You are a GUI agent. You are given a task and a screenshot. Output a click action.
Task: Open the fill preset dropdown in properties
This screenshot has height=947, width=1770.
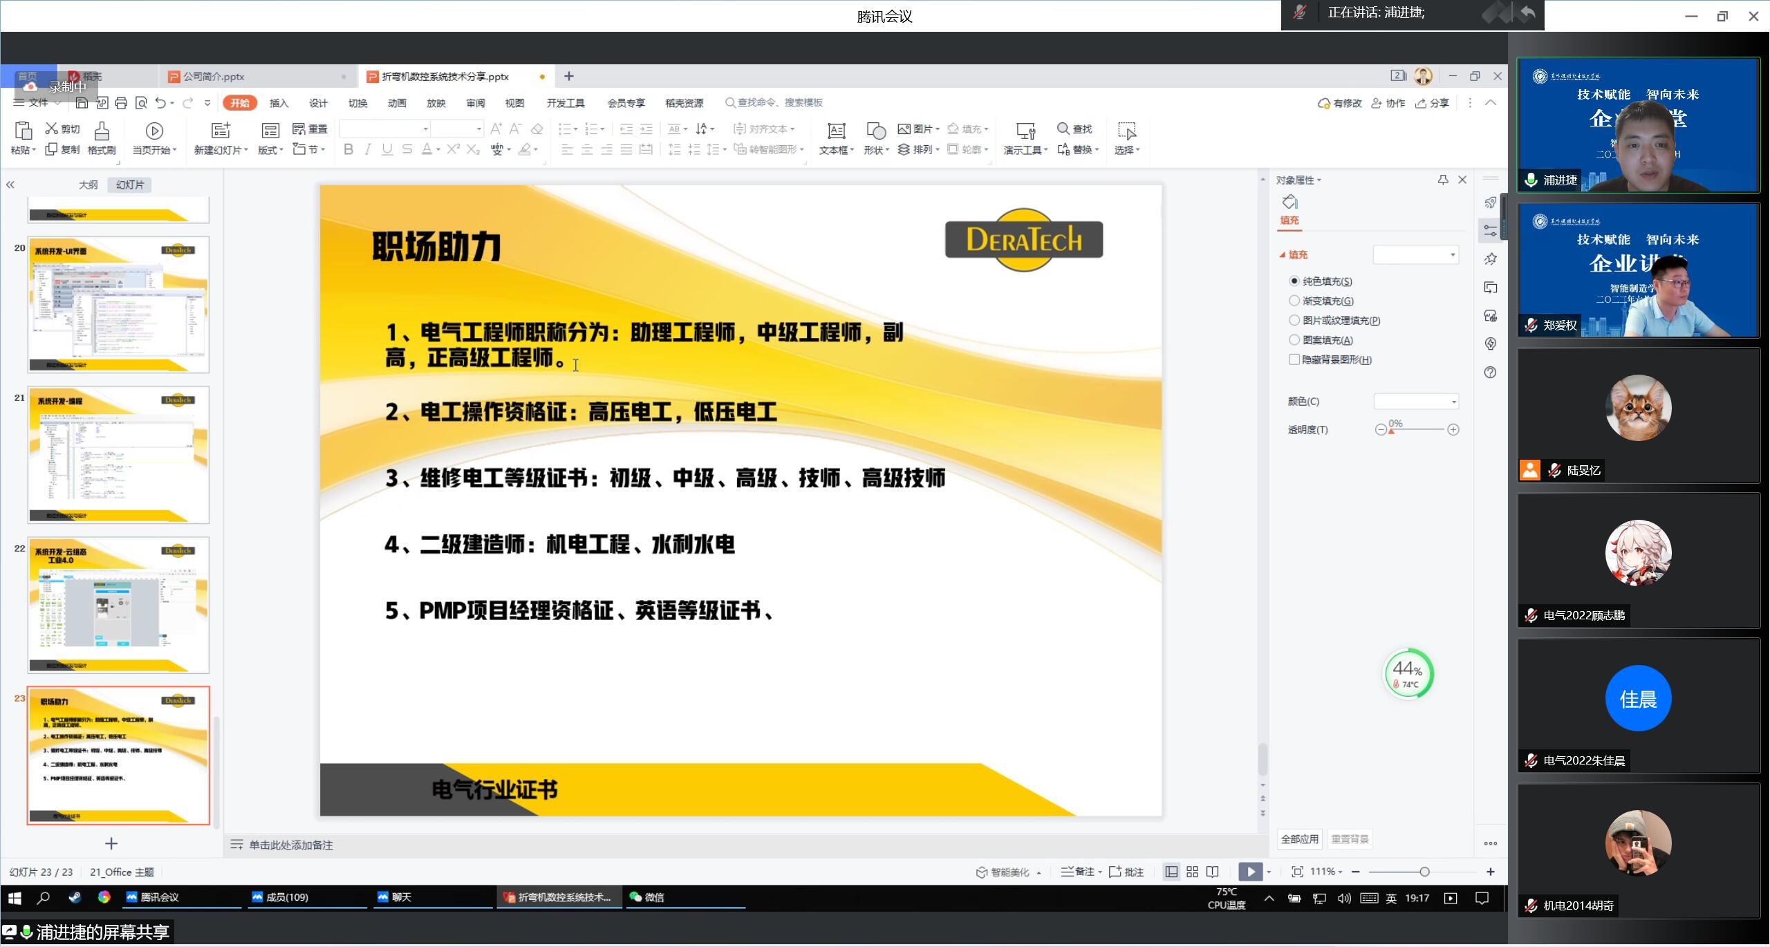coord(1415,254)
